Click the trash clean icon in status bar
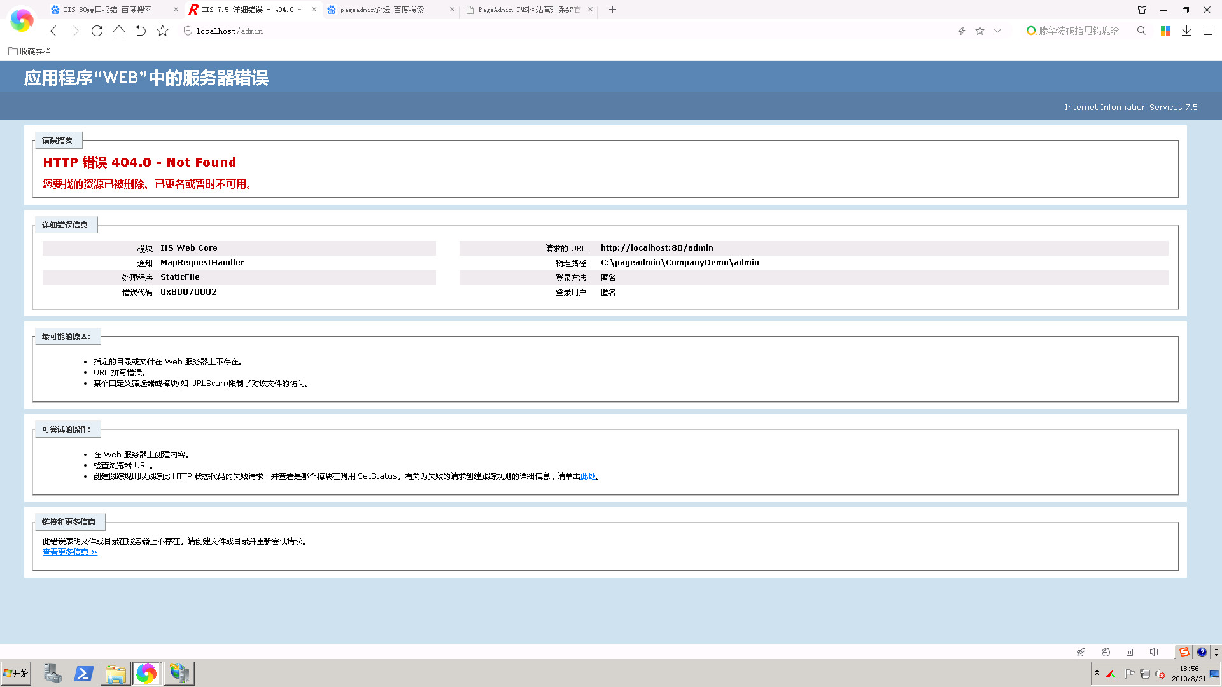The image size is (1222, 687). pyautogui.click(x=1130, y=652)
